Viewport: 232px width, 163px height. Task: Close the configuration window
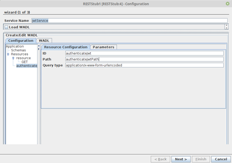(227, 4)
